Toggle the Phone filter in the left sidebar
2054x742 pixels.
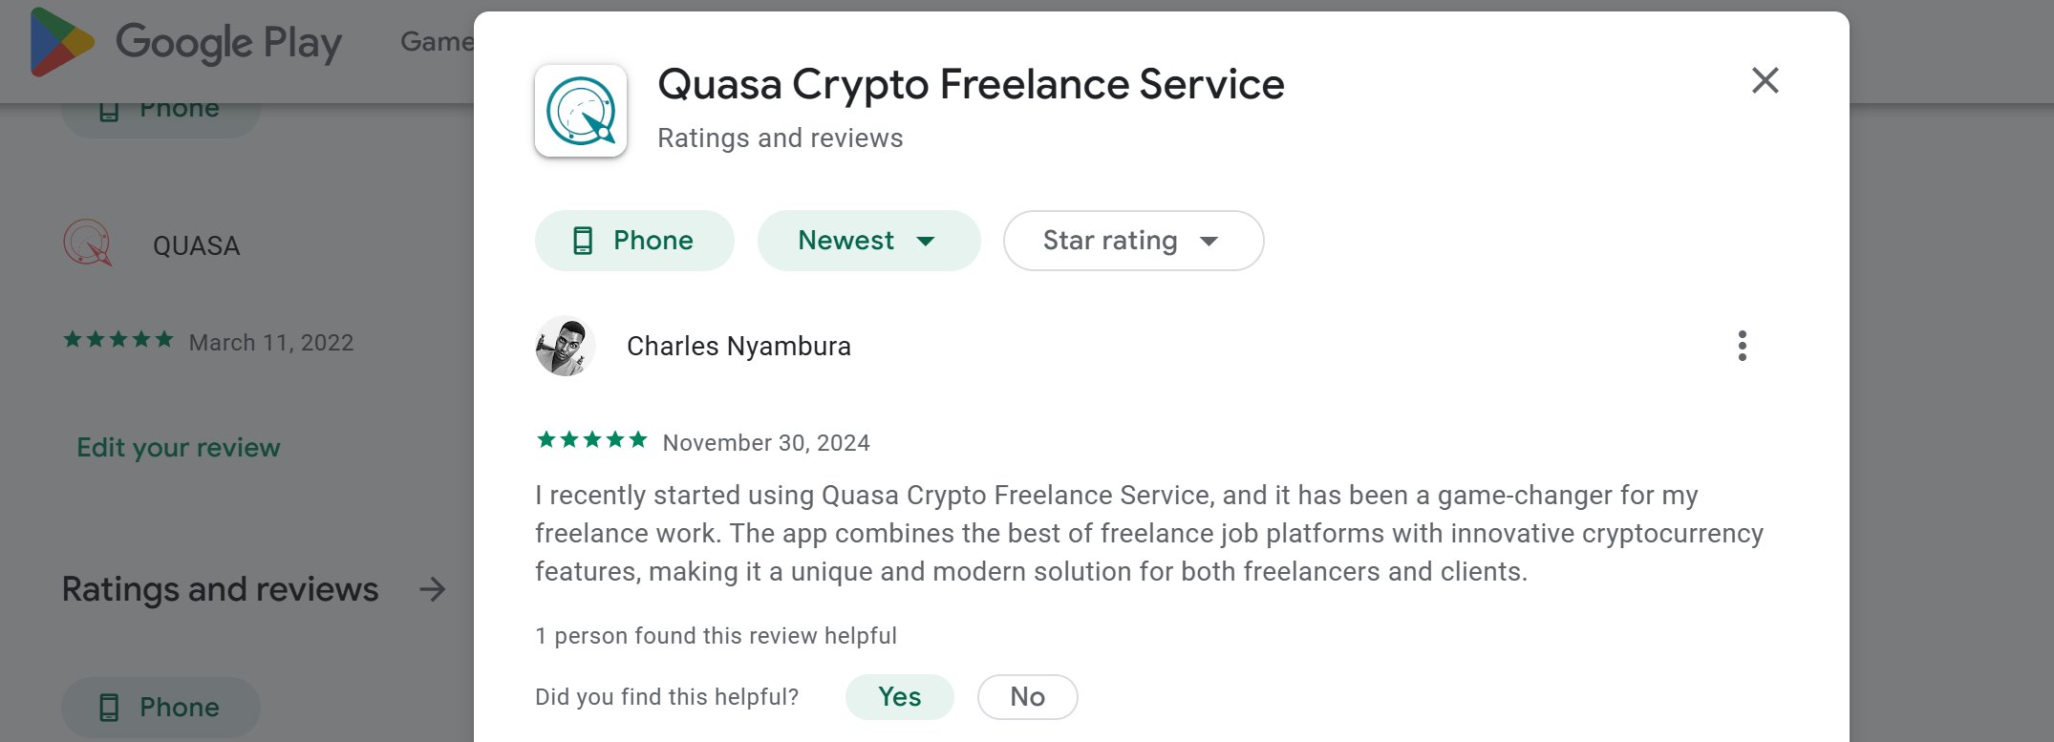[160, 707]
